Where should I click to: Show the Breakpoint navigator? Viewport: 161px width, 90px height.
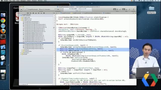[41, 13]
